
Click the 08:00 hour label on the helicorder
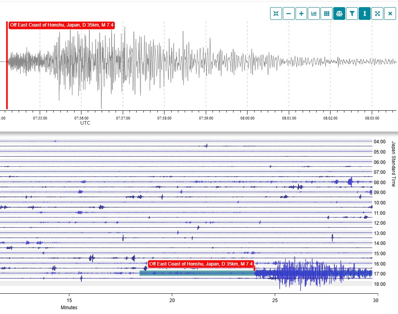380,183
